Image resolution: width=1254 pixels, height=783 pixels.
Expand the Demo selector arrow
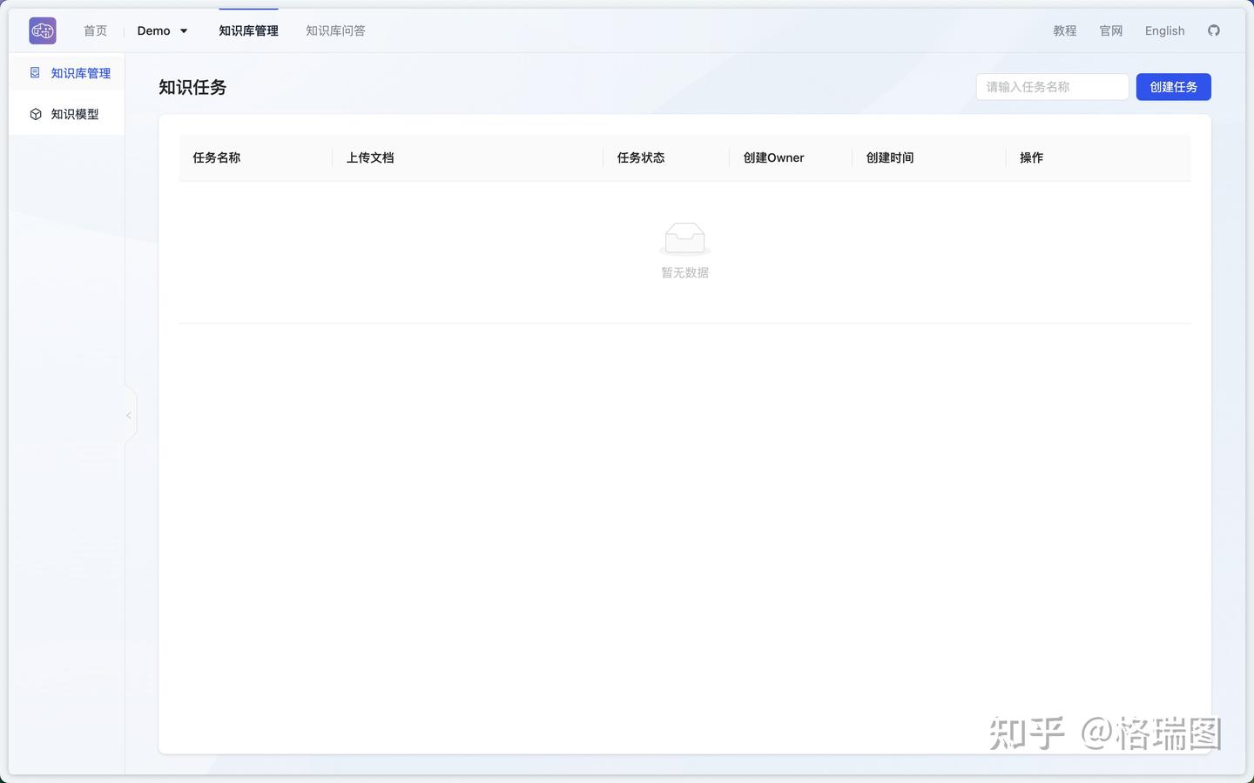[184, 31]
